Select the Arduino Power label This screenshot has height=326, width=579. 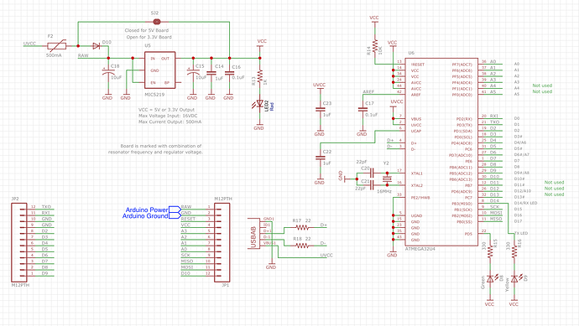coord(147,210)
